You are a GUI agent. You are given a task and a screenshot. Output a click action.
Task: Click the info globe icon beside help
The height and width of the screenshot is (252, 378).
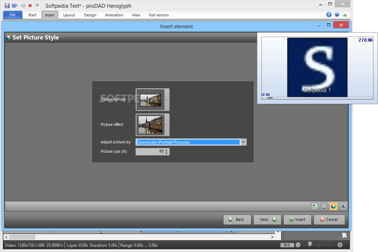coord(337,15)
